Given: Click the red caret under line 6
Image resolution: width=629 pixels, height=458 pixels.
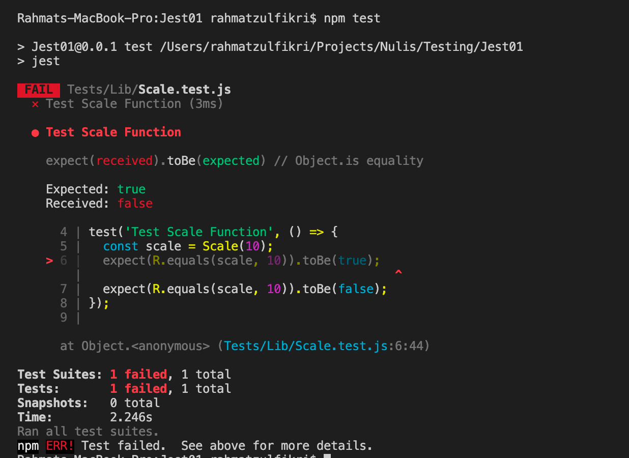Looking at the screenshot, I should 399,271.
